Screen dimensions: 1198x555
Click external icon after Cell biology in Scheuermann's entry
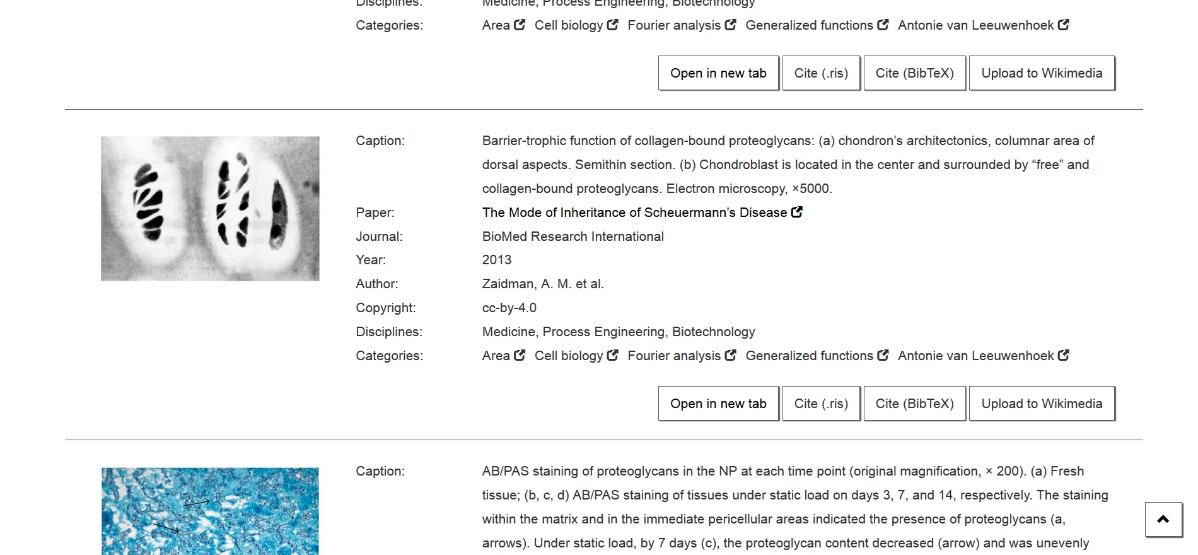click(x=612, y=356)
